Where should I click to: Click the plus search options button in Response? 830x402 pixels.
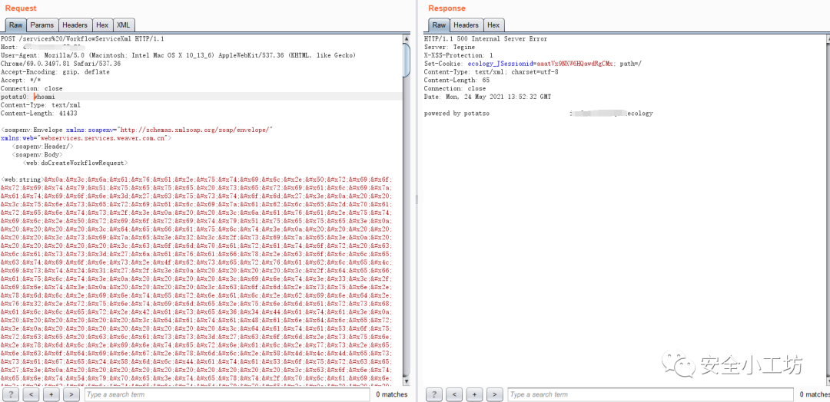[474, 394]
